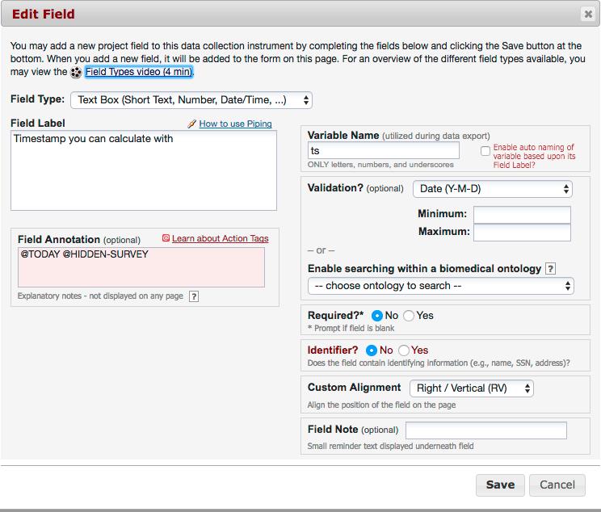Open help icon beside biomedical ontology

(550, 269)
